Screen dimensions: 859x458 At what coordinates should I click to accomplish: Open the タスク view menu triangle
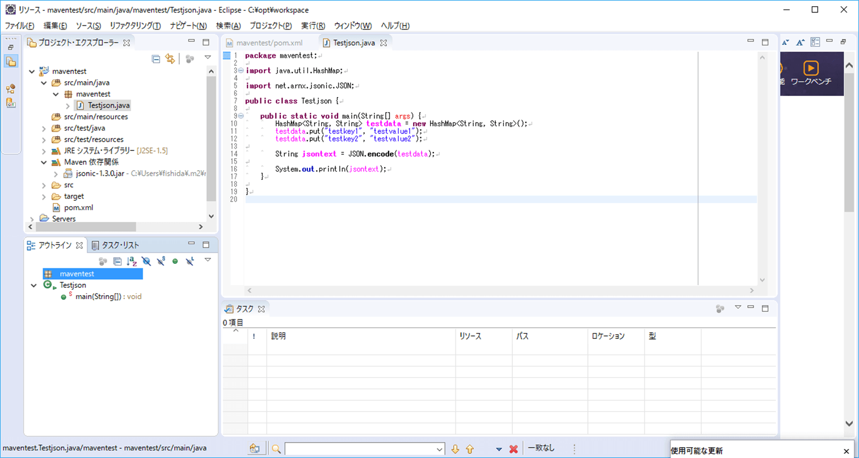[738, 308]
